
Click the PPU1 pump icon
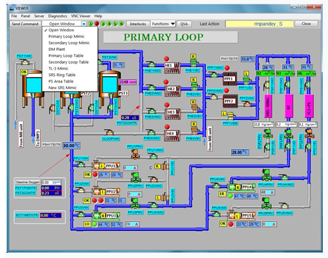coord(106,166)
